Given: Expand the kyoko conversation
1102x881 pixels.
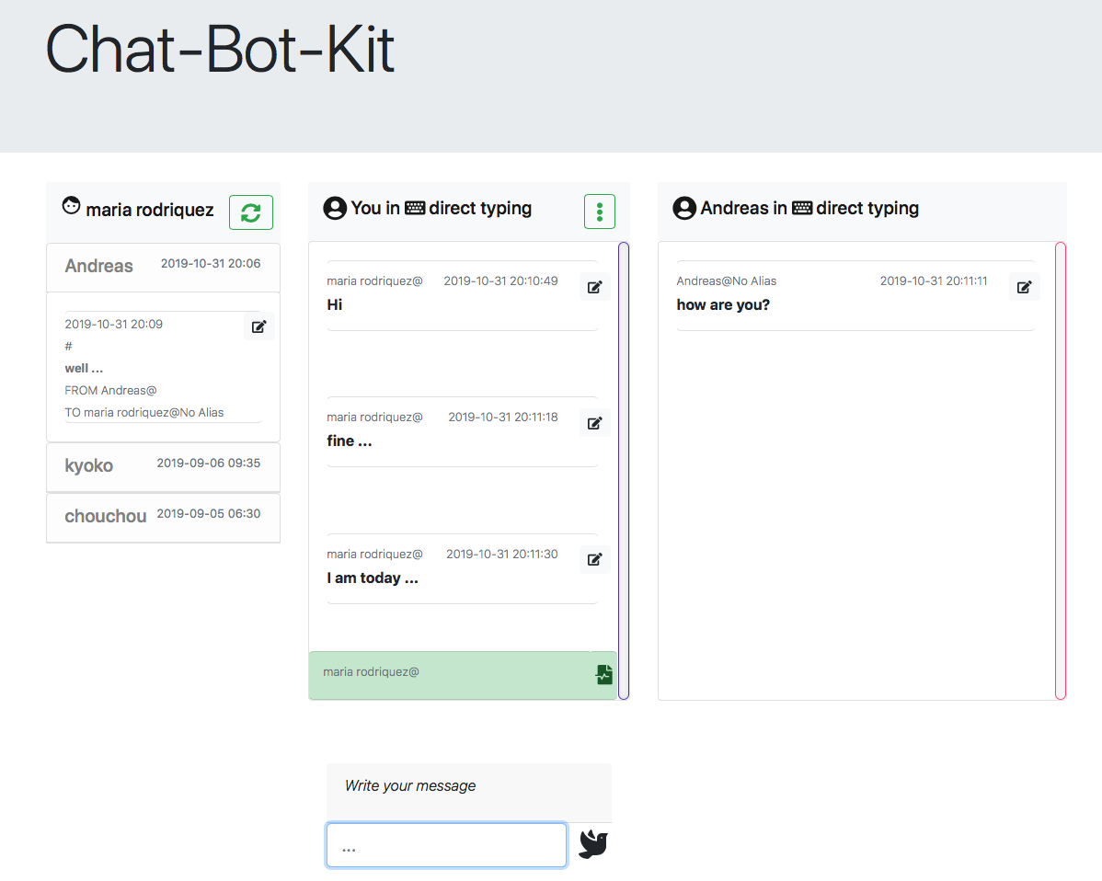Looking at the screenshot, I should coord(163,466).
